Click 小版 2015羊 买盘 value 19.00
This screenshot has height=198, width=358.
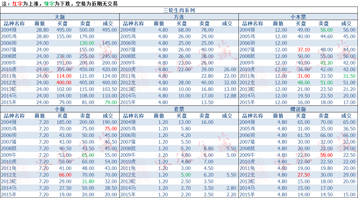(65, 195)
